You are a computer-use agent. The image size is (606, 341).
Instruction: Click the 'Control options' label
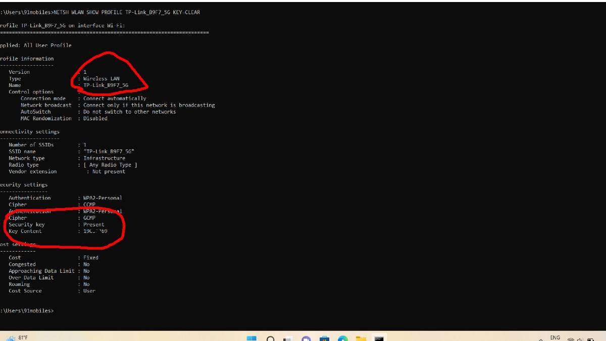31,92
